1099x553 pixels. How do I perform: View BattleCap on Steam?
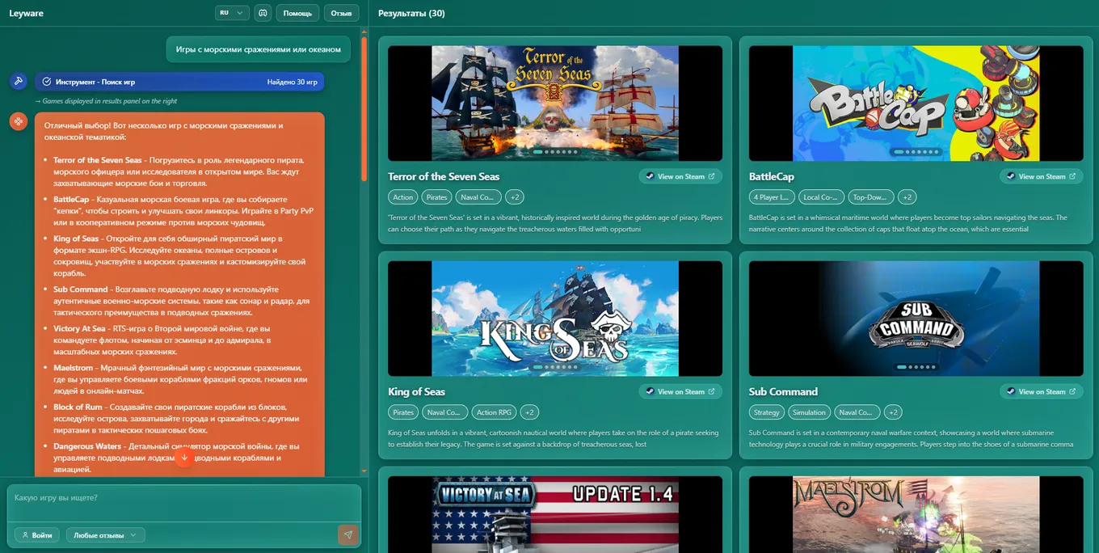tap(1042, 176)
